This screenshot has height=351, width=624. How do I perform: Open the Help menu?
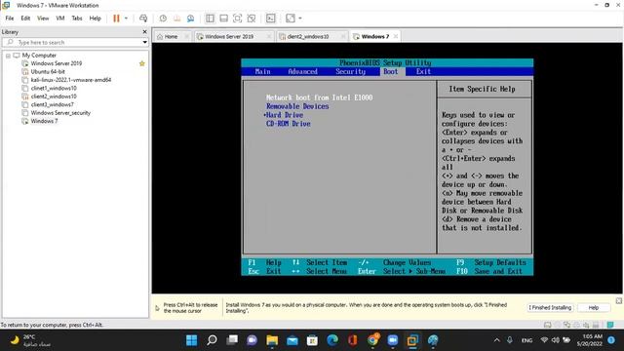click(x=96, y=19)
